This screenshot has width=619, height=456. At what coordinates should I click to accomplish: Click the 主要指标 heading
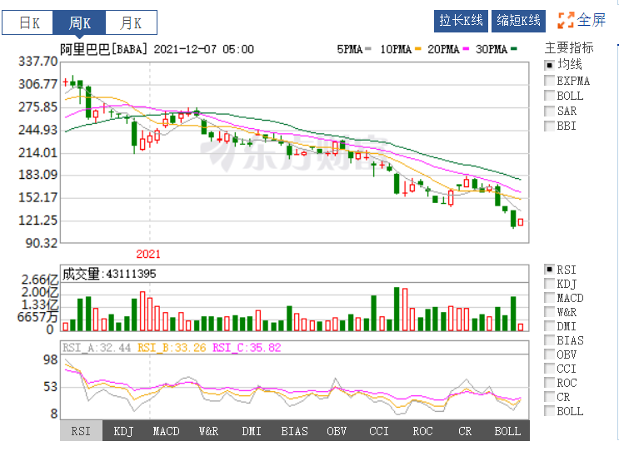[569, 47]
